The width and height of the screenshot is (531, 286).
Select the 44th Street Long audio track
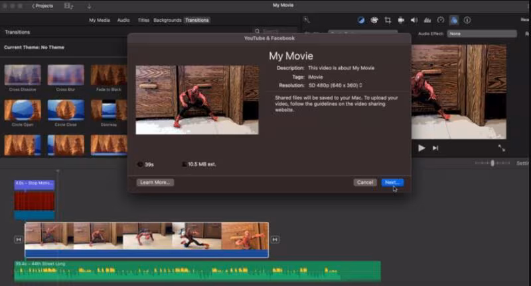click(197, 271)
